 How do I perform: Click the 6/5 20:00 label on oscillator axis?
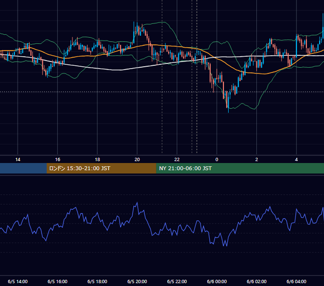pos(137,281)
